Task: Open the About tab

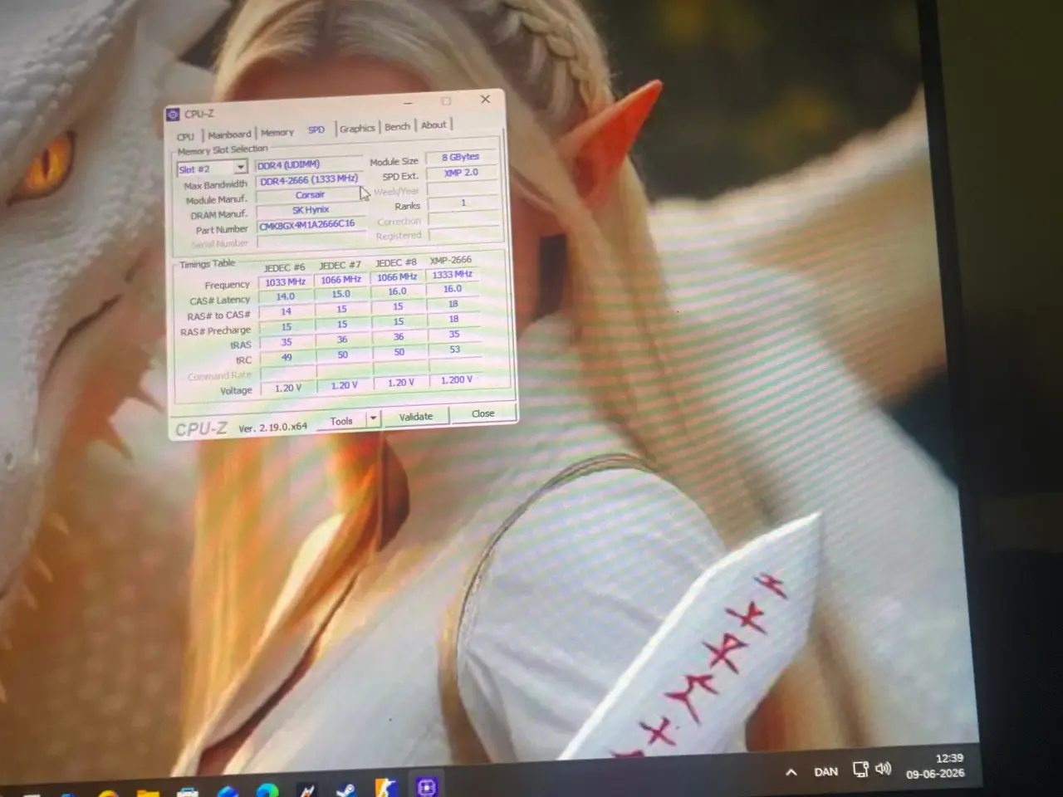Action: pos(434,125)
